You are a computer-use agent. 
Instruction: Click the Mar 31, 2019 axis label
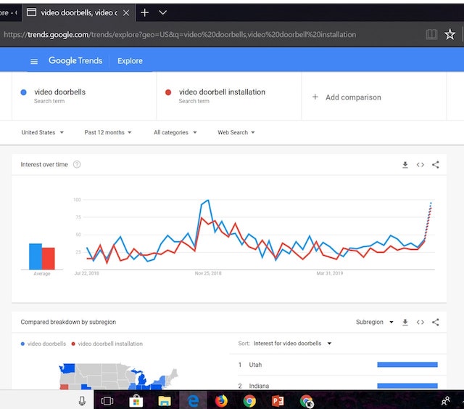[330, 273]
